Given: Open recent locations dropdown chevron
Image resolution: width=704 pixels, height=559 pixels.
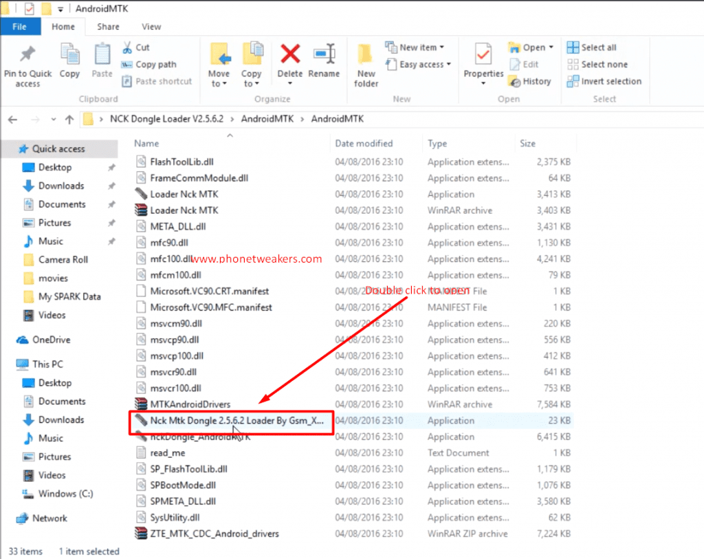Looking at the screenshot, I should (54, 120).
